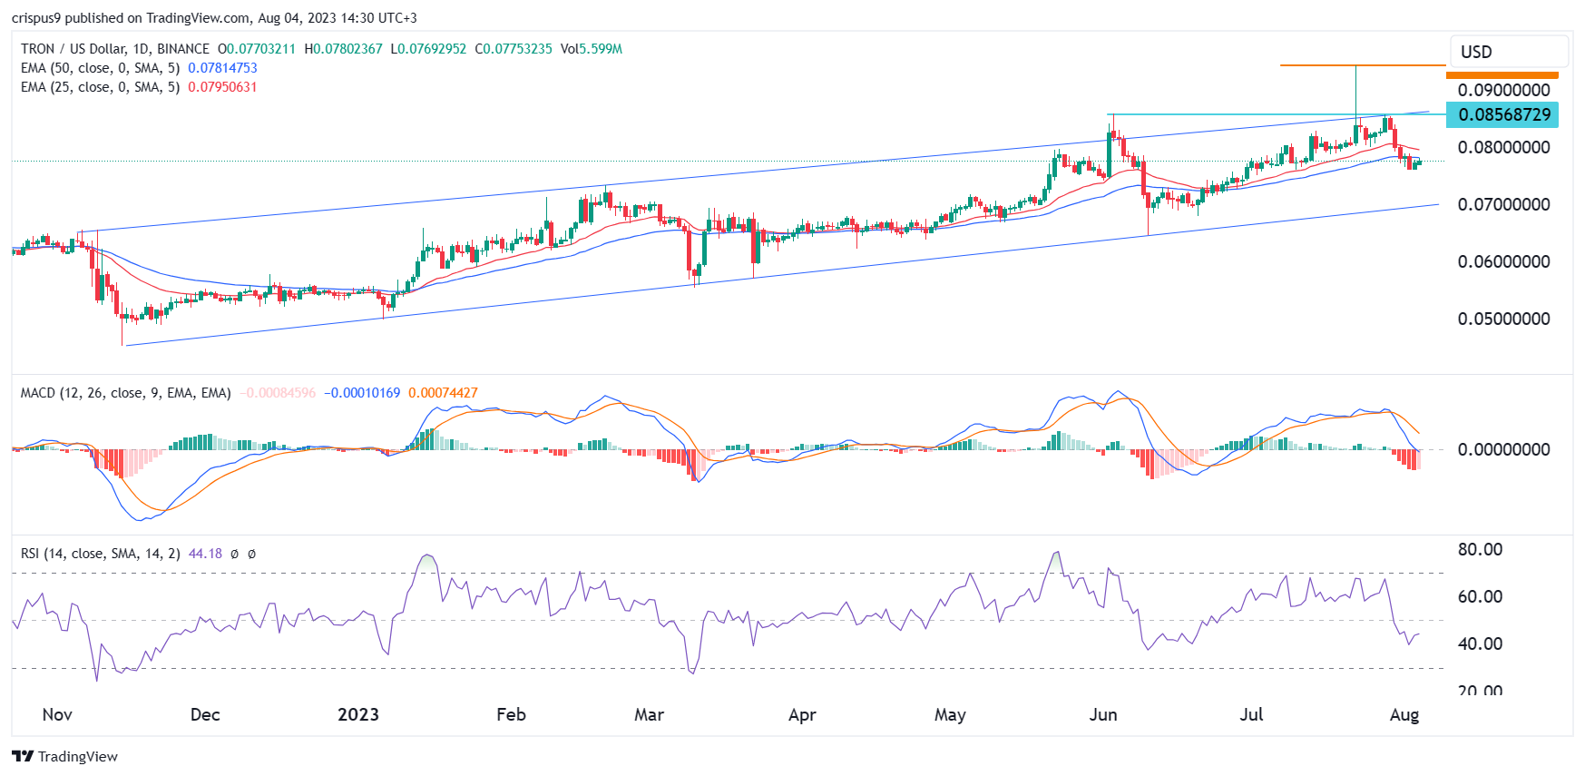Click the Jul label on time axis
The height and width of the screenshot is (776, 1585).
click(x=1251, y=714)
